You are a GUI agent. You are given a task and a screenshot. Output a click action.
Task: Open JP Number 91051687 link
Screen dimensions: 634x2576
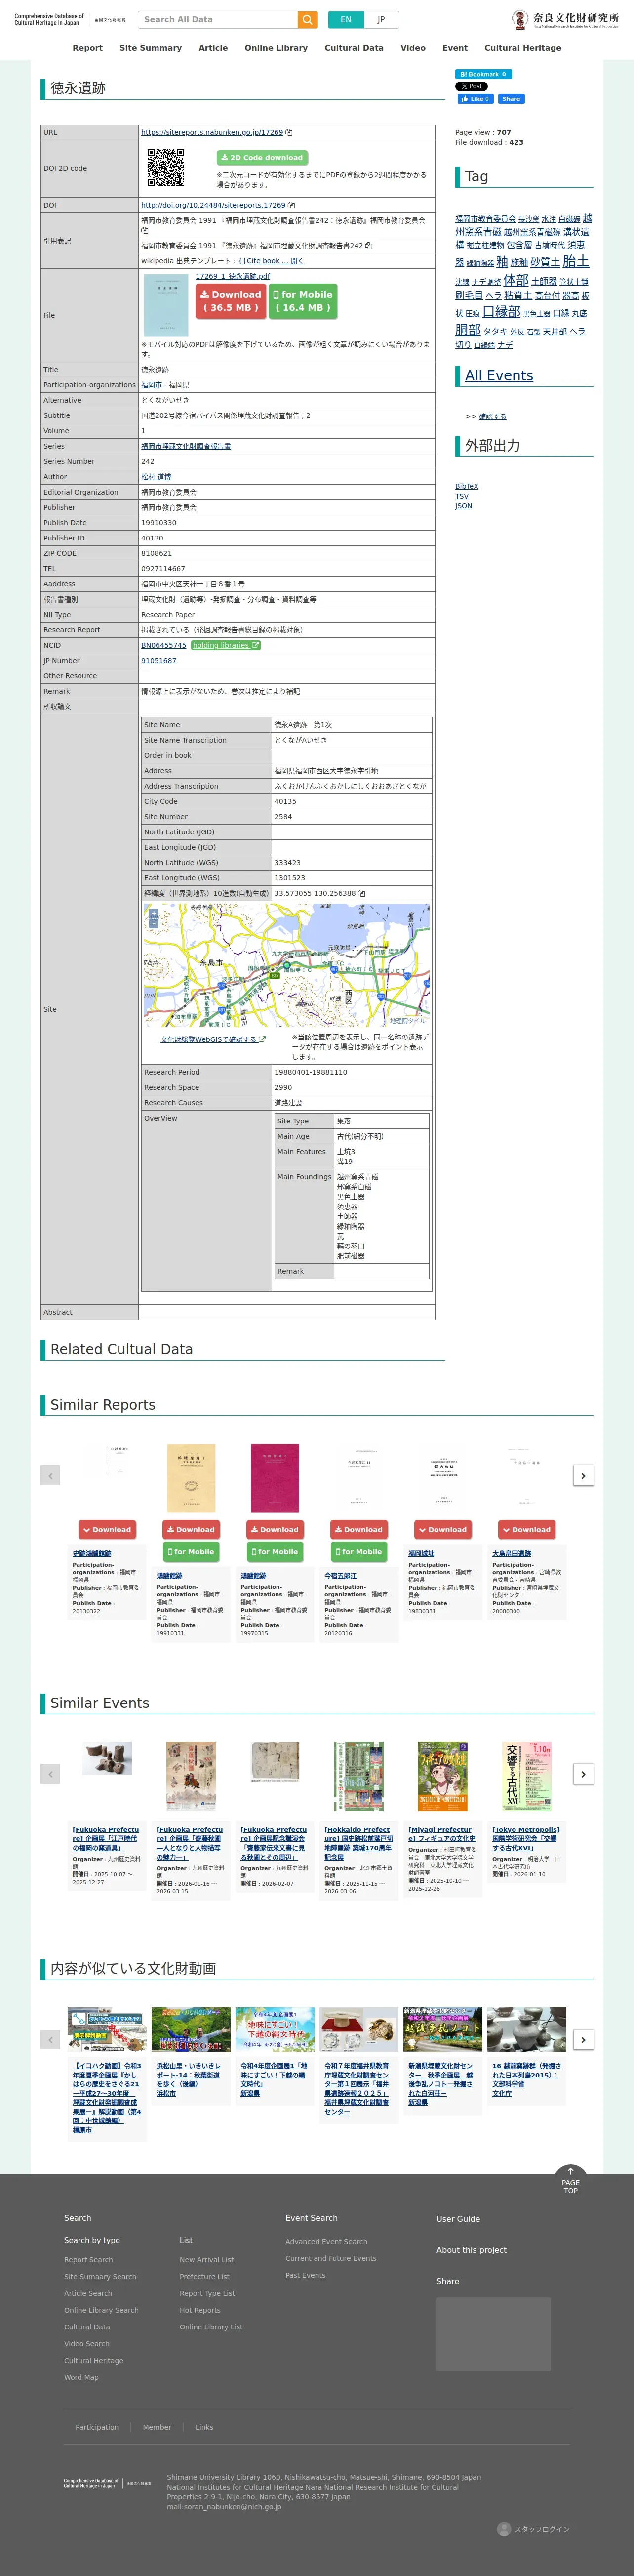[x=158, y=661]
